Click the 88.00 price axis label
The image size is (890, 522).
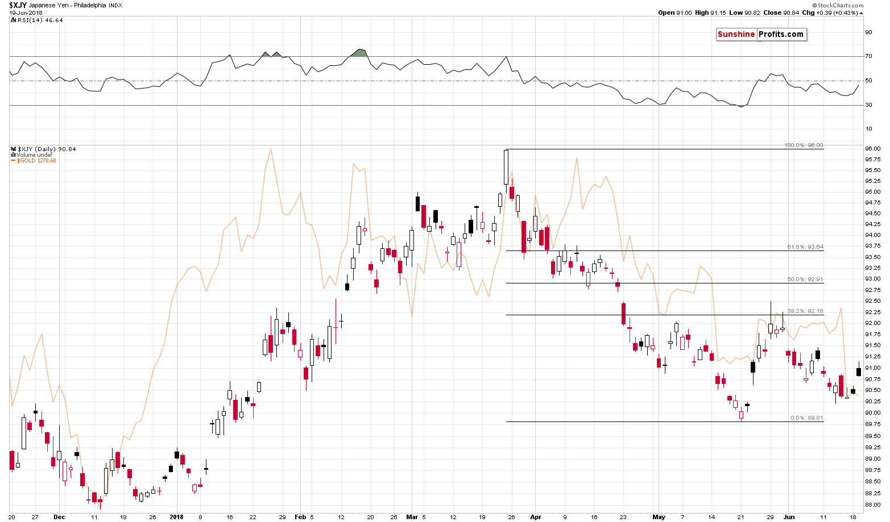pyautogui.click(x=873, y=505)
